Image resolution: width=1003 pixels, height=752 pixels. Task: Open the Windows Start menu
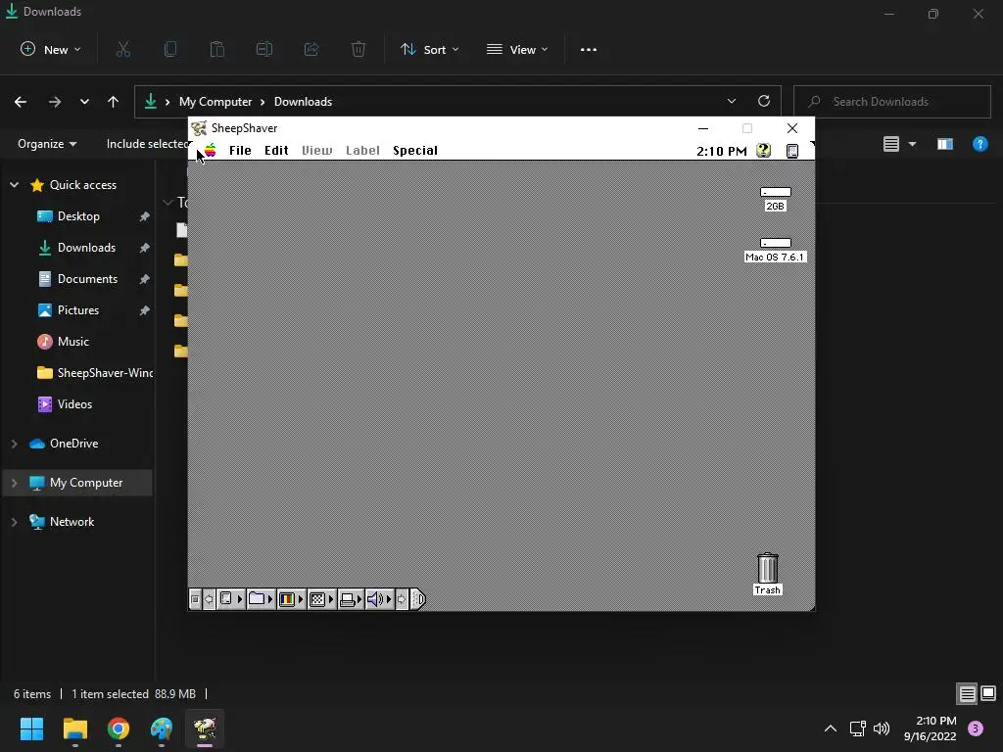click(x=31, y=728)
